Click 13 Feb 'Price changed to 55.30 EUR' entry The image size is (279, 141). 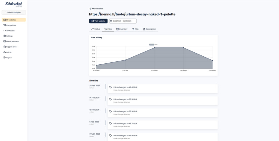click(162, 113)
